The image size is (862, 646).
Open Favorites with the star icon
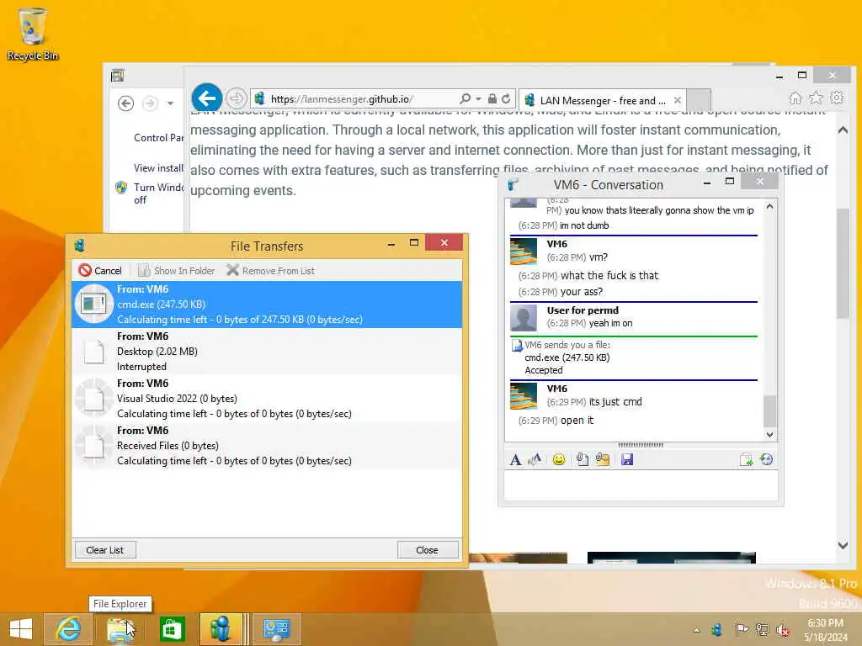(x=816, y=98)
